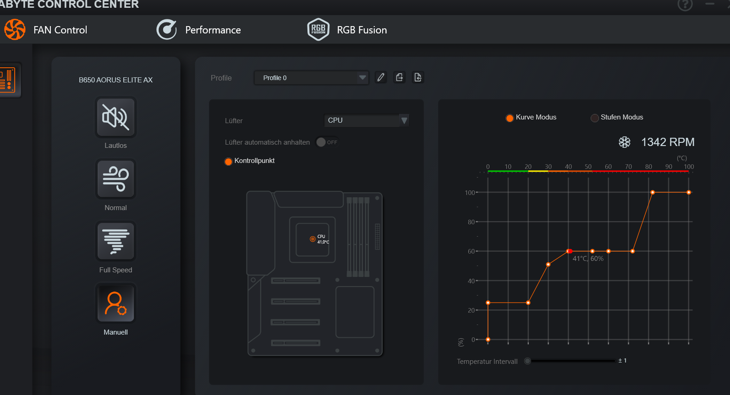Click the motherboard icon in left sidebar

coord(8,80)
